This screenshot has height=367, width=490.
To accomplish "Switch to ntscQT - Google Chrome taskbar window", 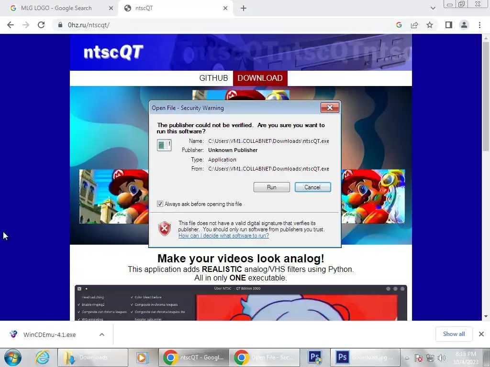I will [x=194, y=357].
